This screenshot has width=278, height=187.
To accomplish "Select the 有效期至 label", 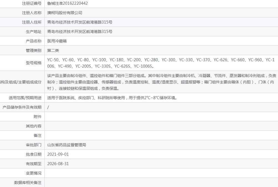I will (x=34, y=164).
